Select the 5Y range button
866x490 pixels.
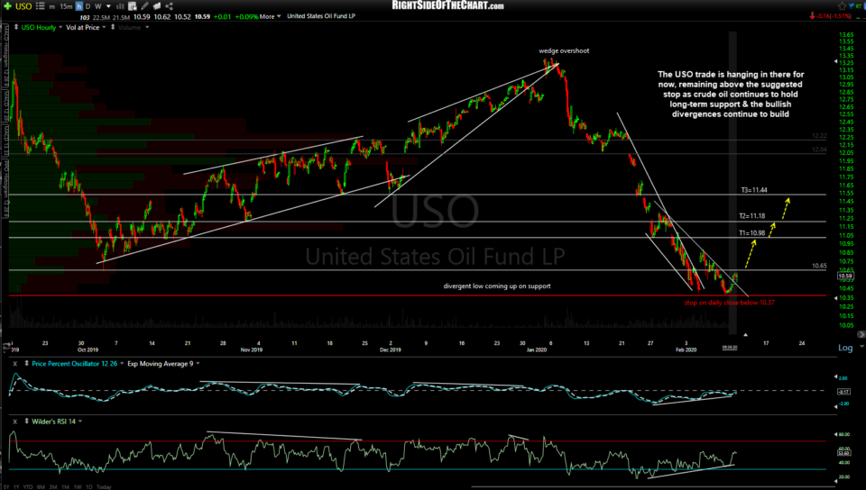click(x=6, y=486)
